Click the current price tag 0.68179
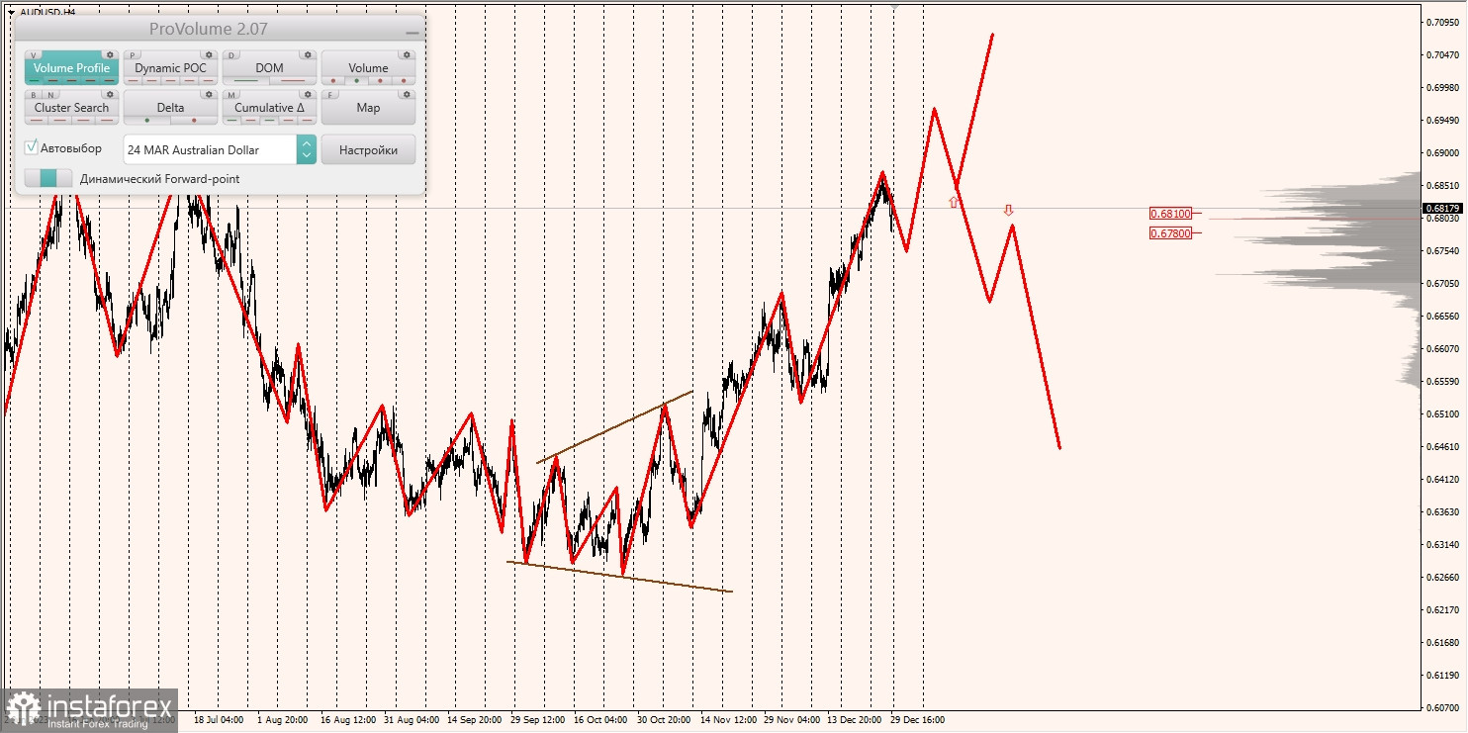 pos(1442,208)
